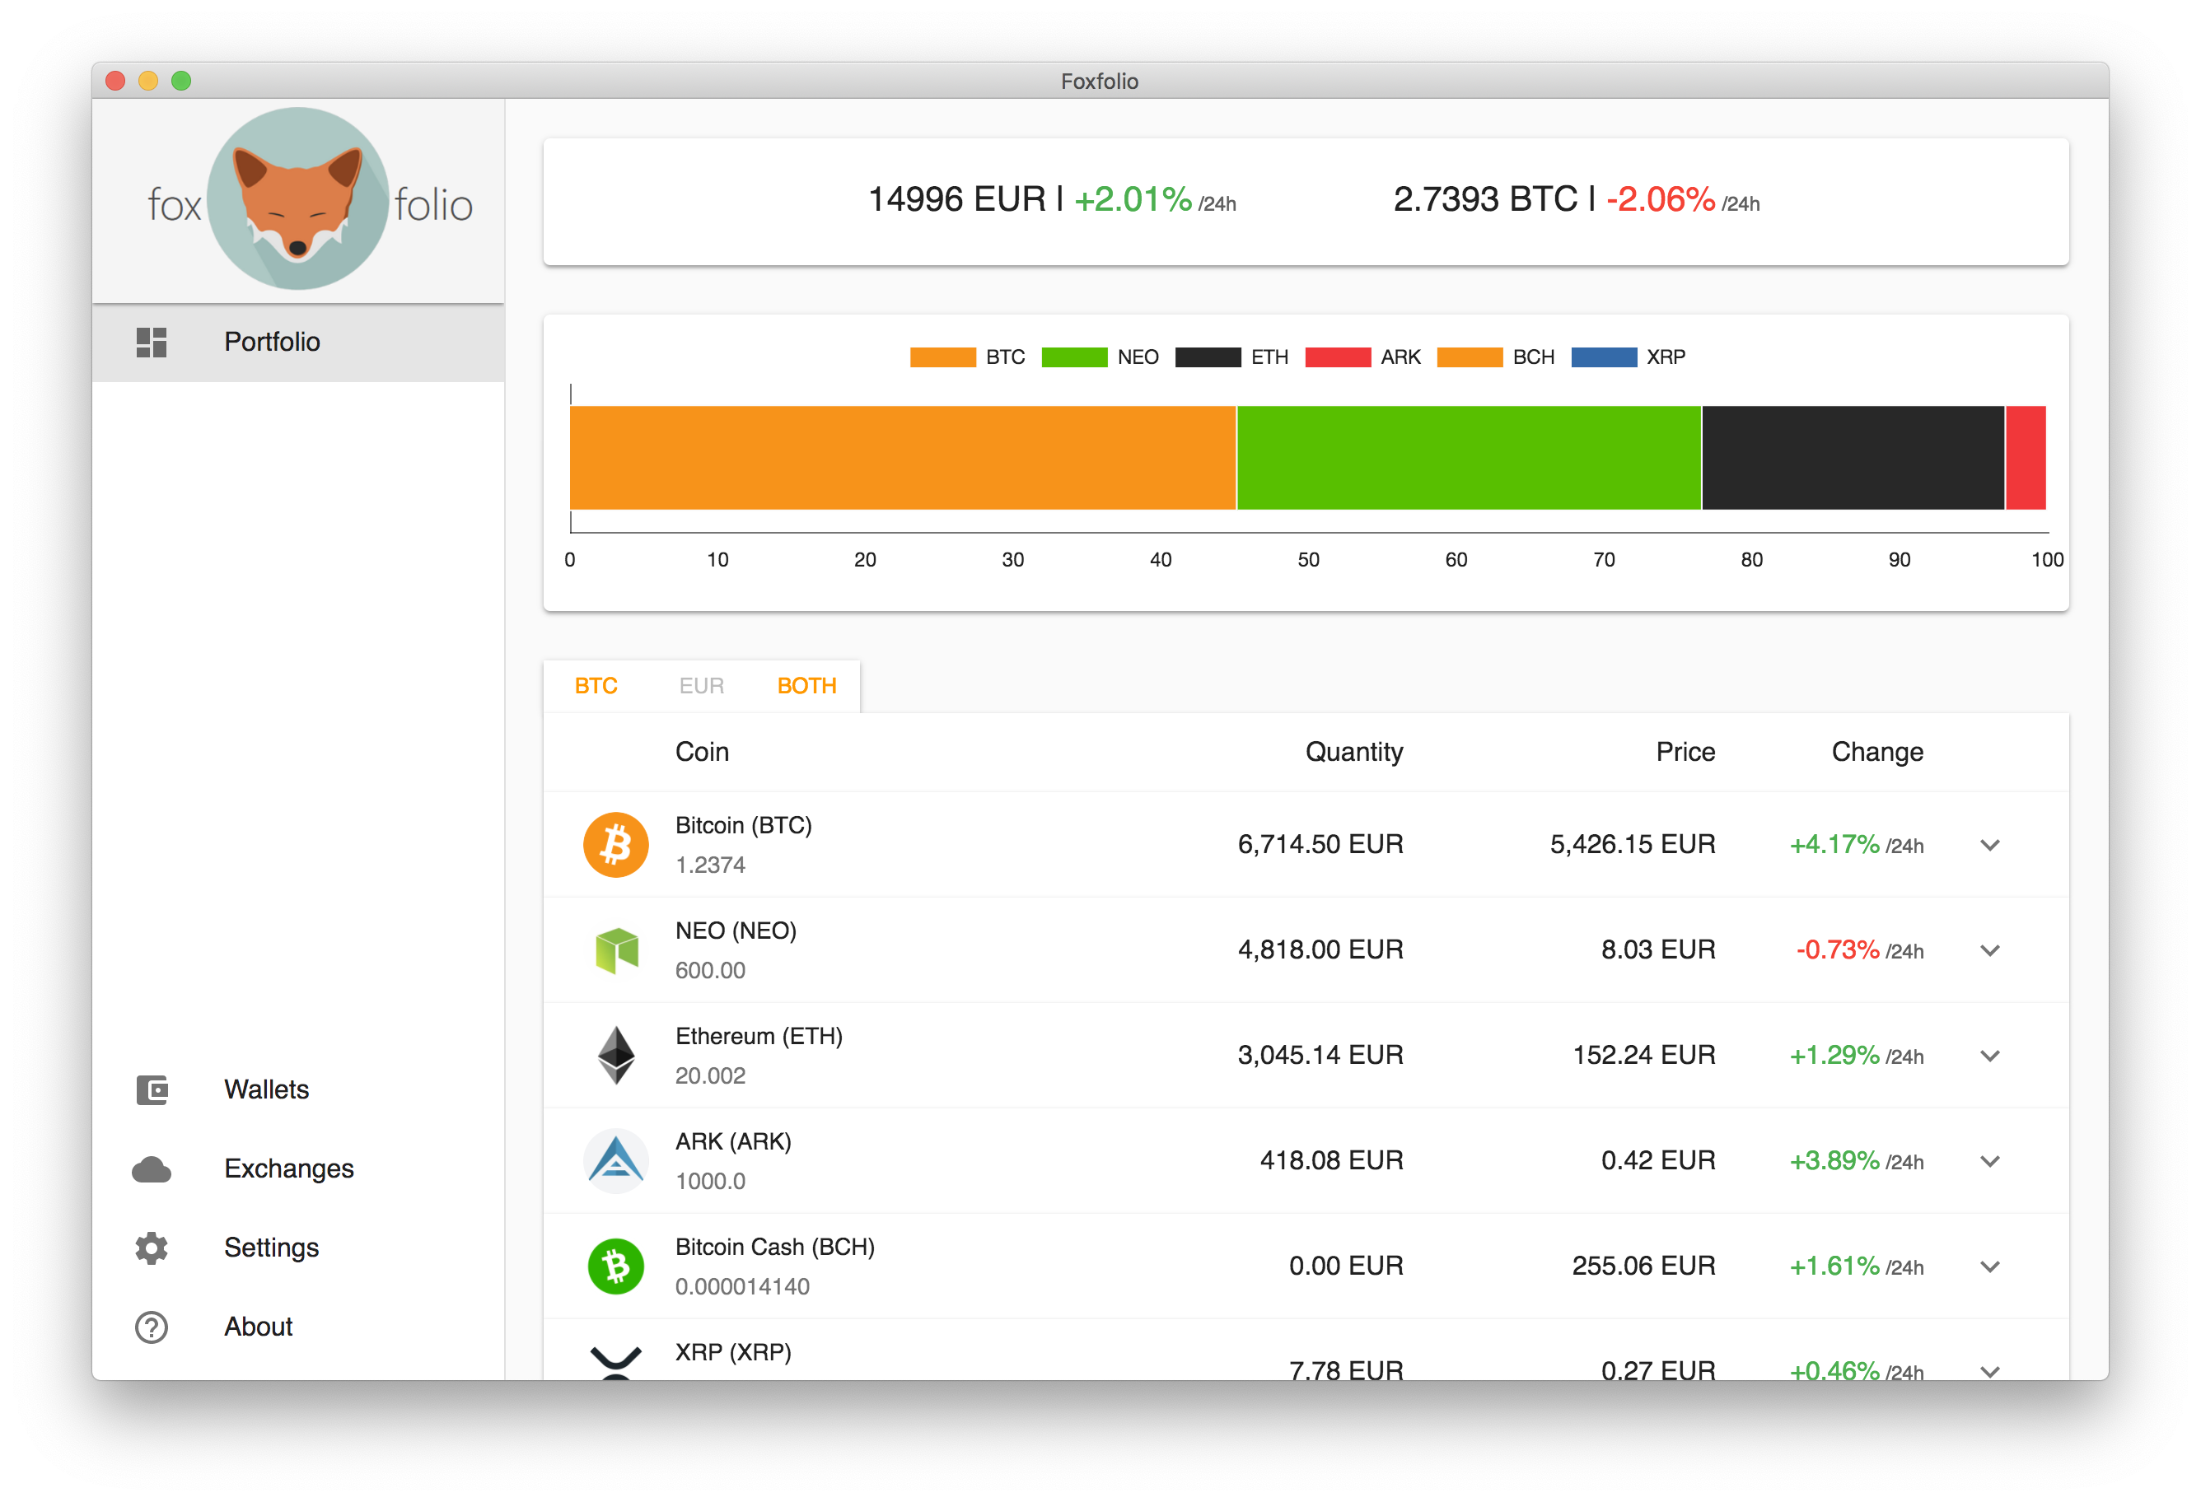This screenshot has width=2201, height=1502.
Task: Toggle XRP legend swatch in chart
Action: coord(1604,357)
